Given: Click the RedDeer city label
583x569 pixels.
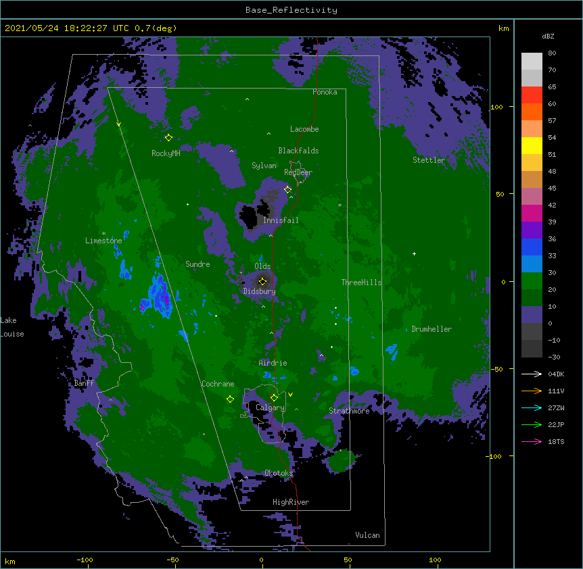Looking at the screenshot, I should (x=298, y=172).
